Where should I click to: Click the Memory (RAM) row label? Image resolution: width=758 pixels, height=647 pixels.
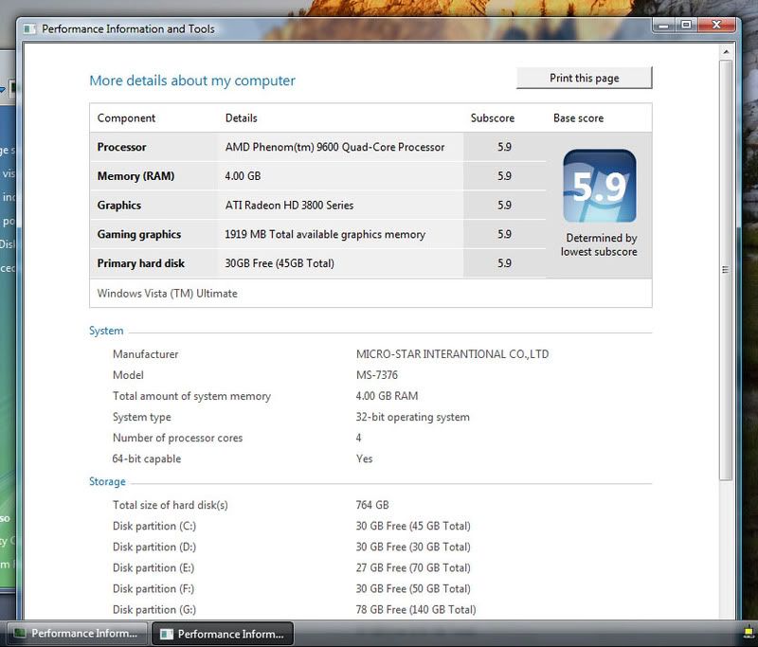coord(135,176)
